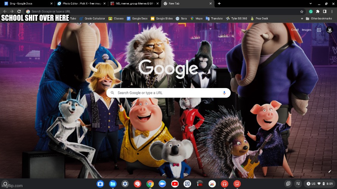The height and width of the screenshot is (189, 337).
Task: Open the status tray showing 8:09
Action: (320, 184)
